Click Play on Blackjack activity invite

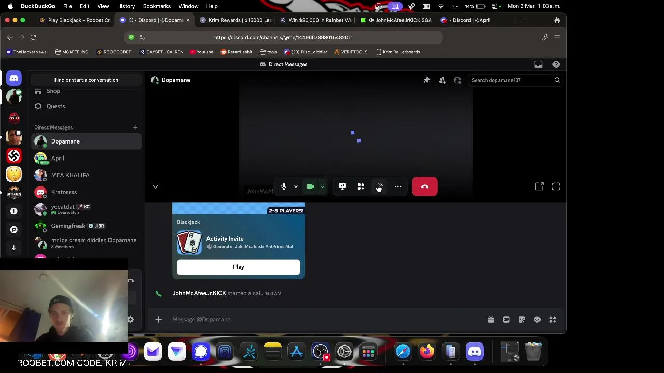click(238, 267)
